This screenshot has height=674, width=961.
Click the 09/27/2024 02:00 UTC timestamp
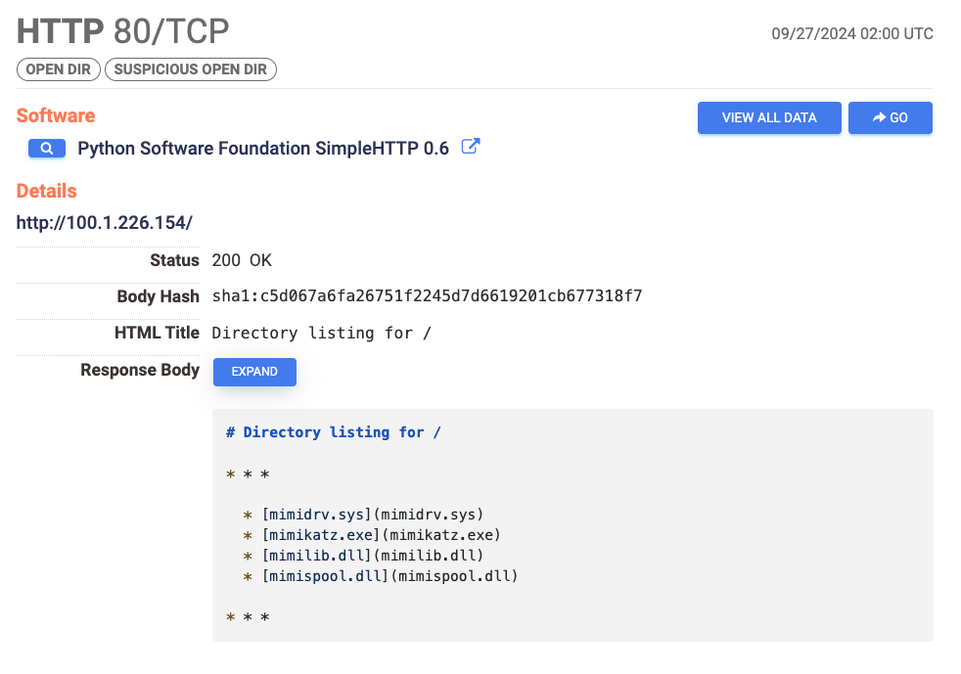(852, 33)
